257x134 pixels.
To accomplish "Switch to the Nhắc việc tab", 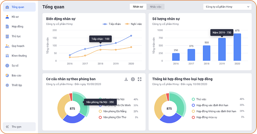I will point(156,7).
